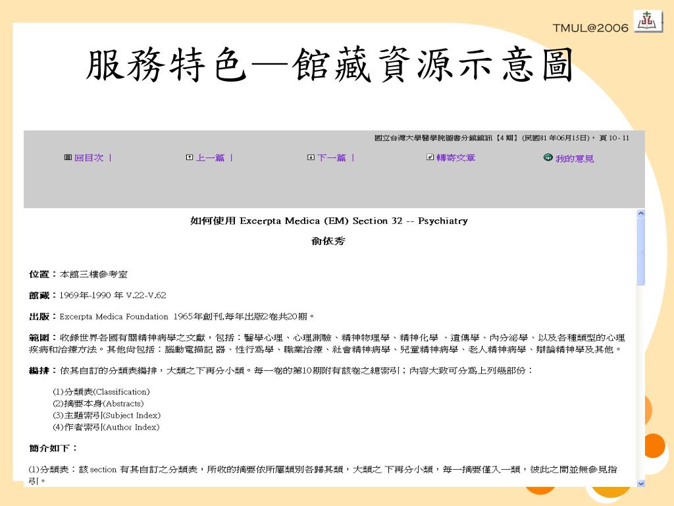Click the holdings text 1969年-1990 年 V.22-V.62
The width and height of the screenshot is (674, 506).
coord(113,296)
